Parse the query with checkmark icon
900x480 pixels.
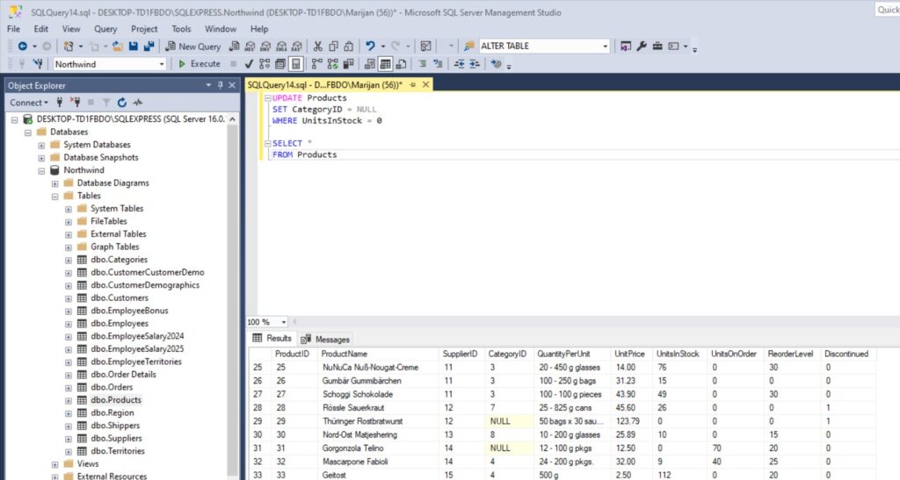pyautogui.click(x=249, y=63)
